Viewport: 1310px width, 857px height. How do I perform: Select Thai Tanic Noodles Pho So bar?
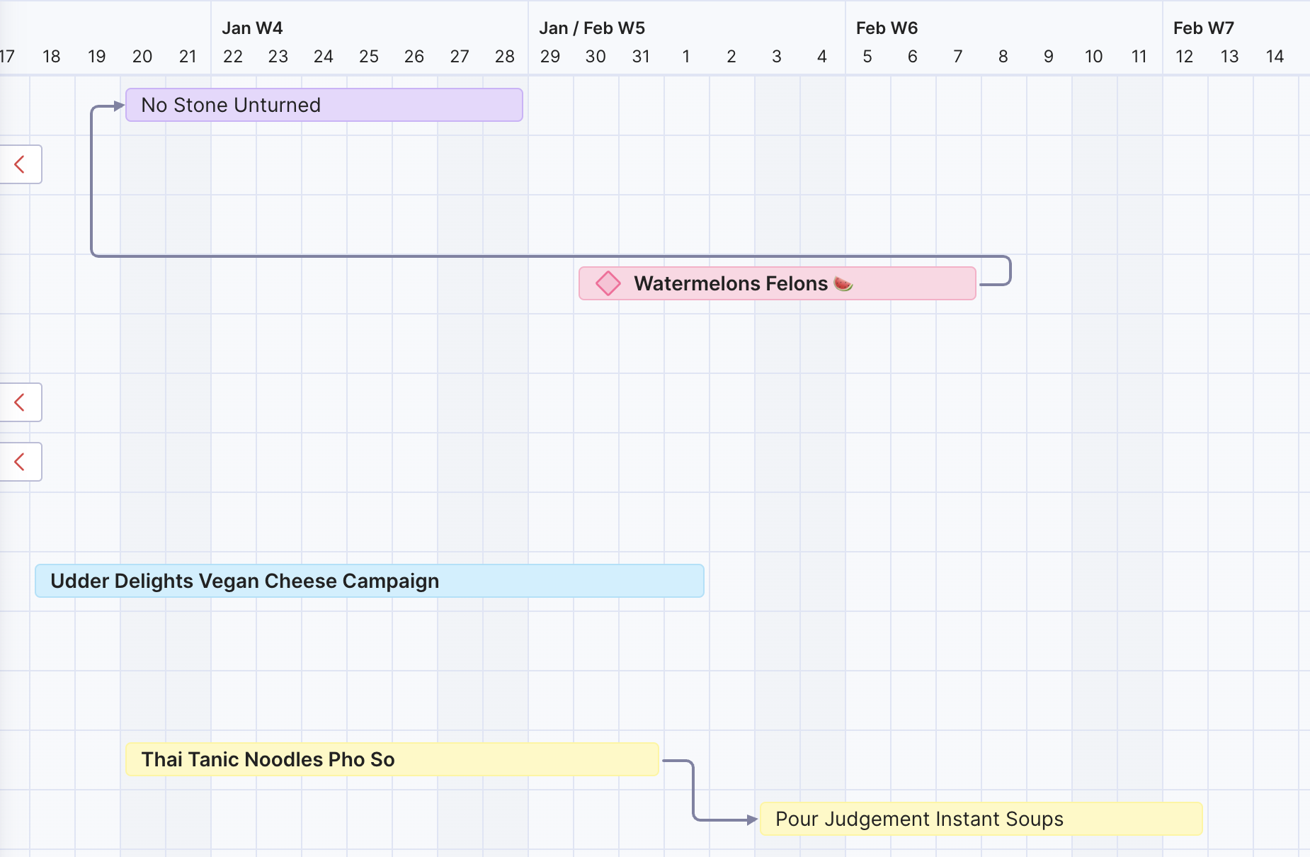(x=392, y=759)
